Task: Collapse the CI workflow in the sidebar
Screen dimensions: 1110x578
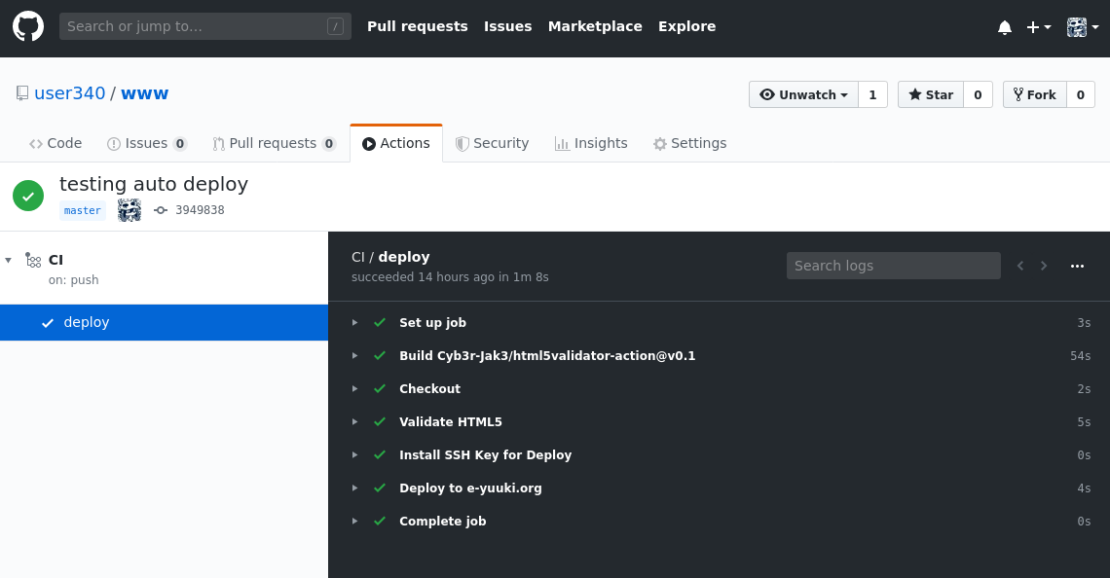Action: pyautogui.click(x=8, y=260)
